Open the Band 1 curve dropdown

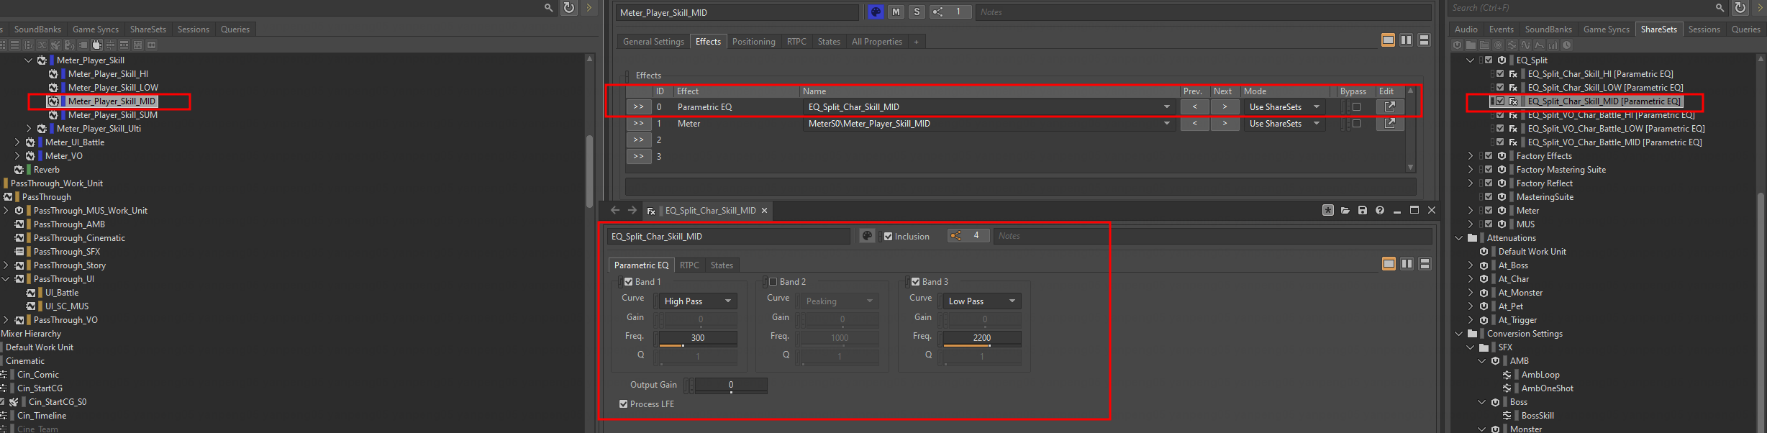click(697, 301)
